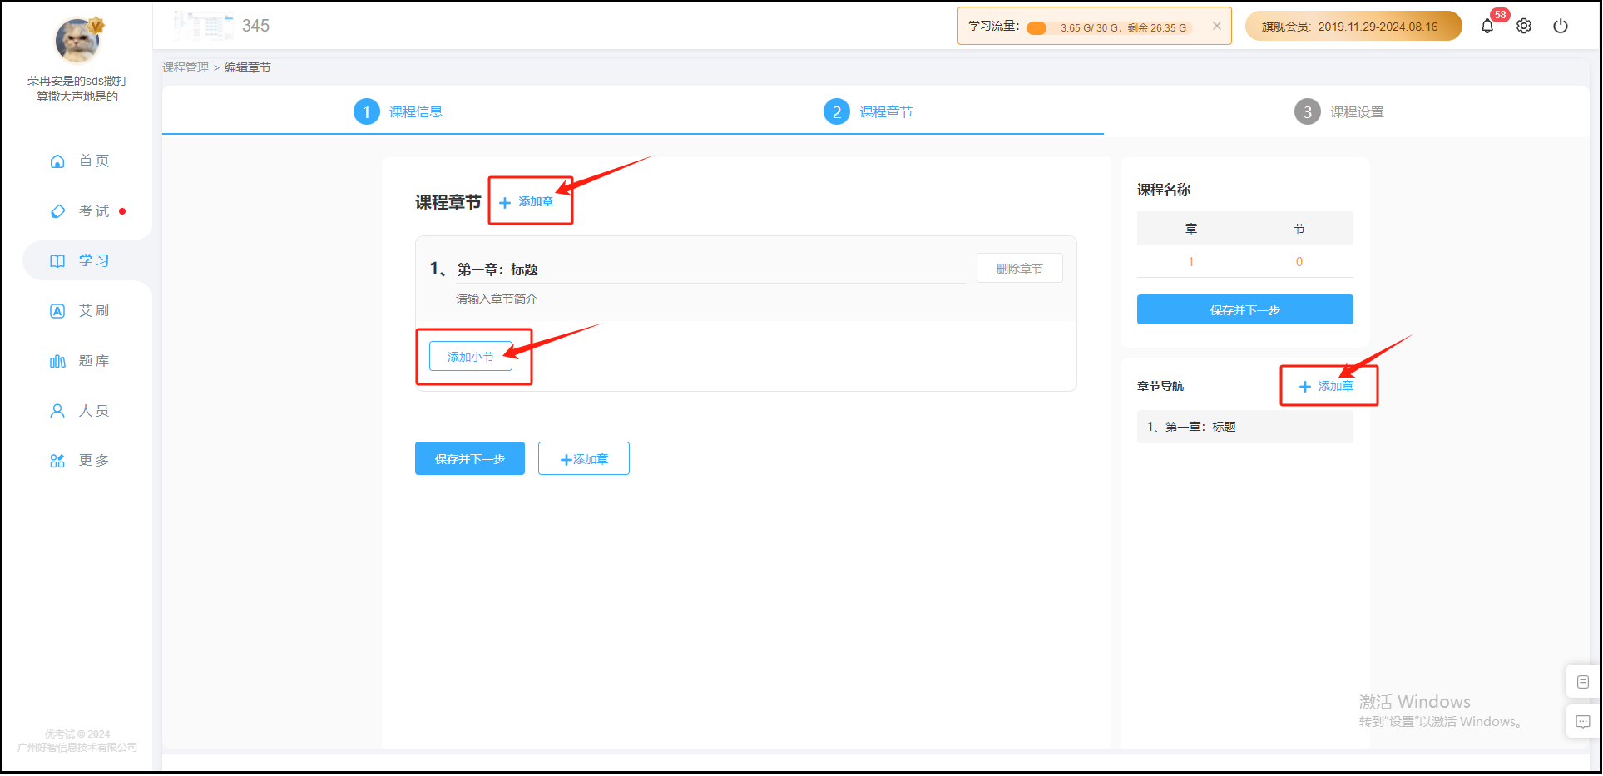1603x776 pixels.
Task: Click 保存并下一步 in 课程名称 panel
Action: click(1244, 309)
